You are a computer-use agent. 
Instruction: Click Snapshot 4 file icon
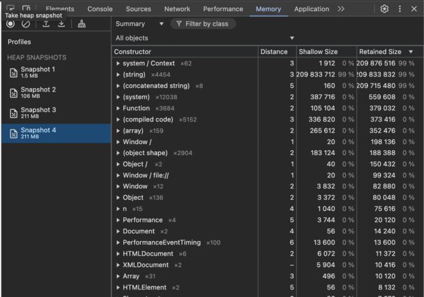pos(14,133)
